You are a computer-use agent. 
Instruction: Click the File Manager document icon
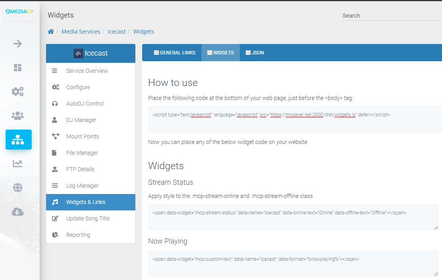[54, 153]
